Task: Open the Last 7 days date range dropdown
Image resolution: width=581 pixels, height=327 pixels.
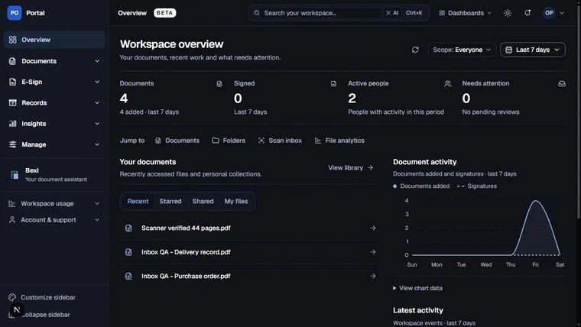Action: [533, 50]
